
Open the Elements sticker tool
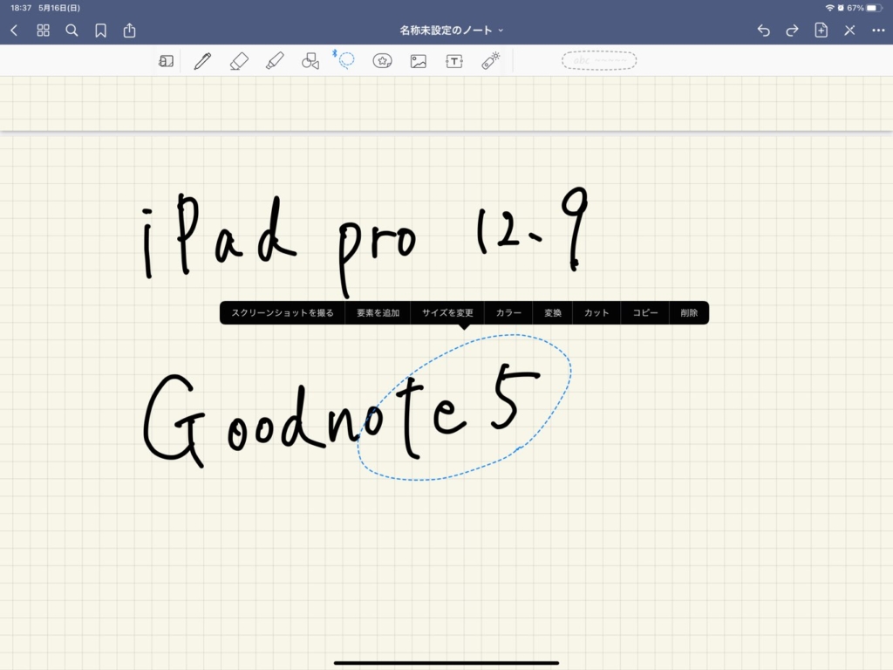[x=382, y=61]
